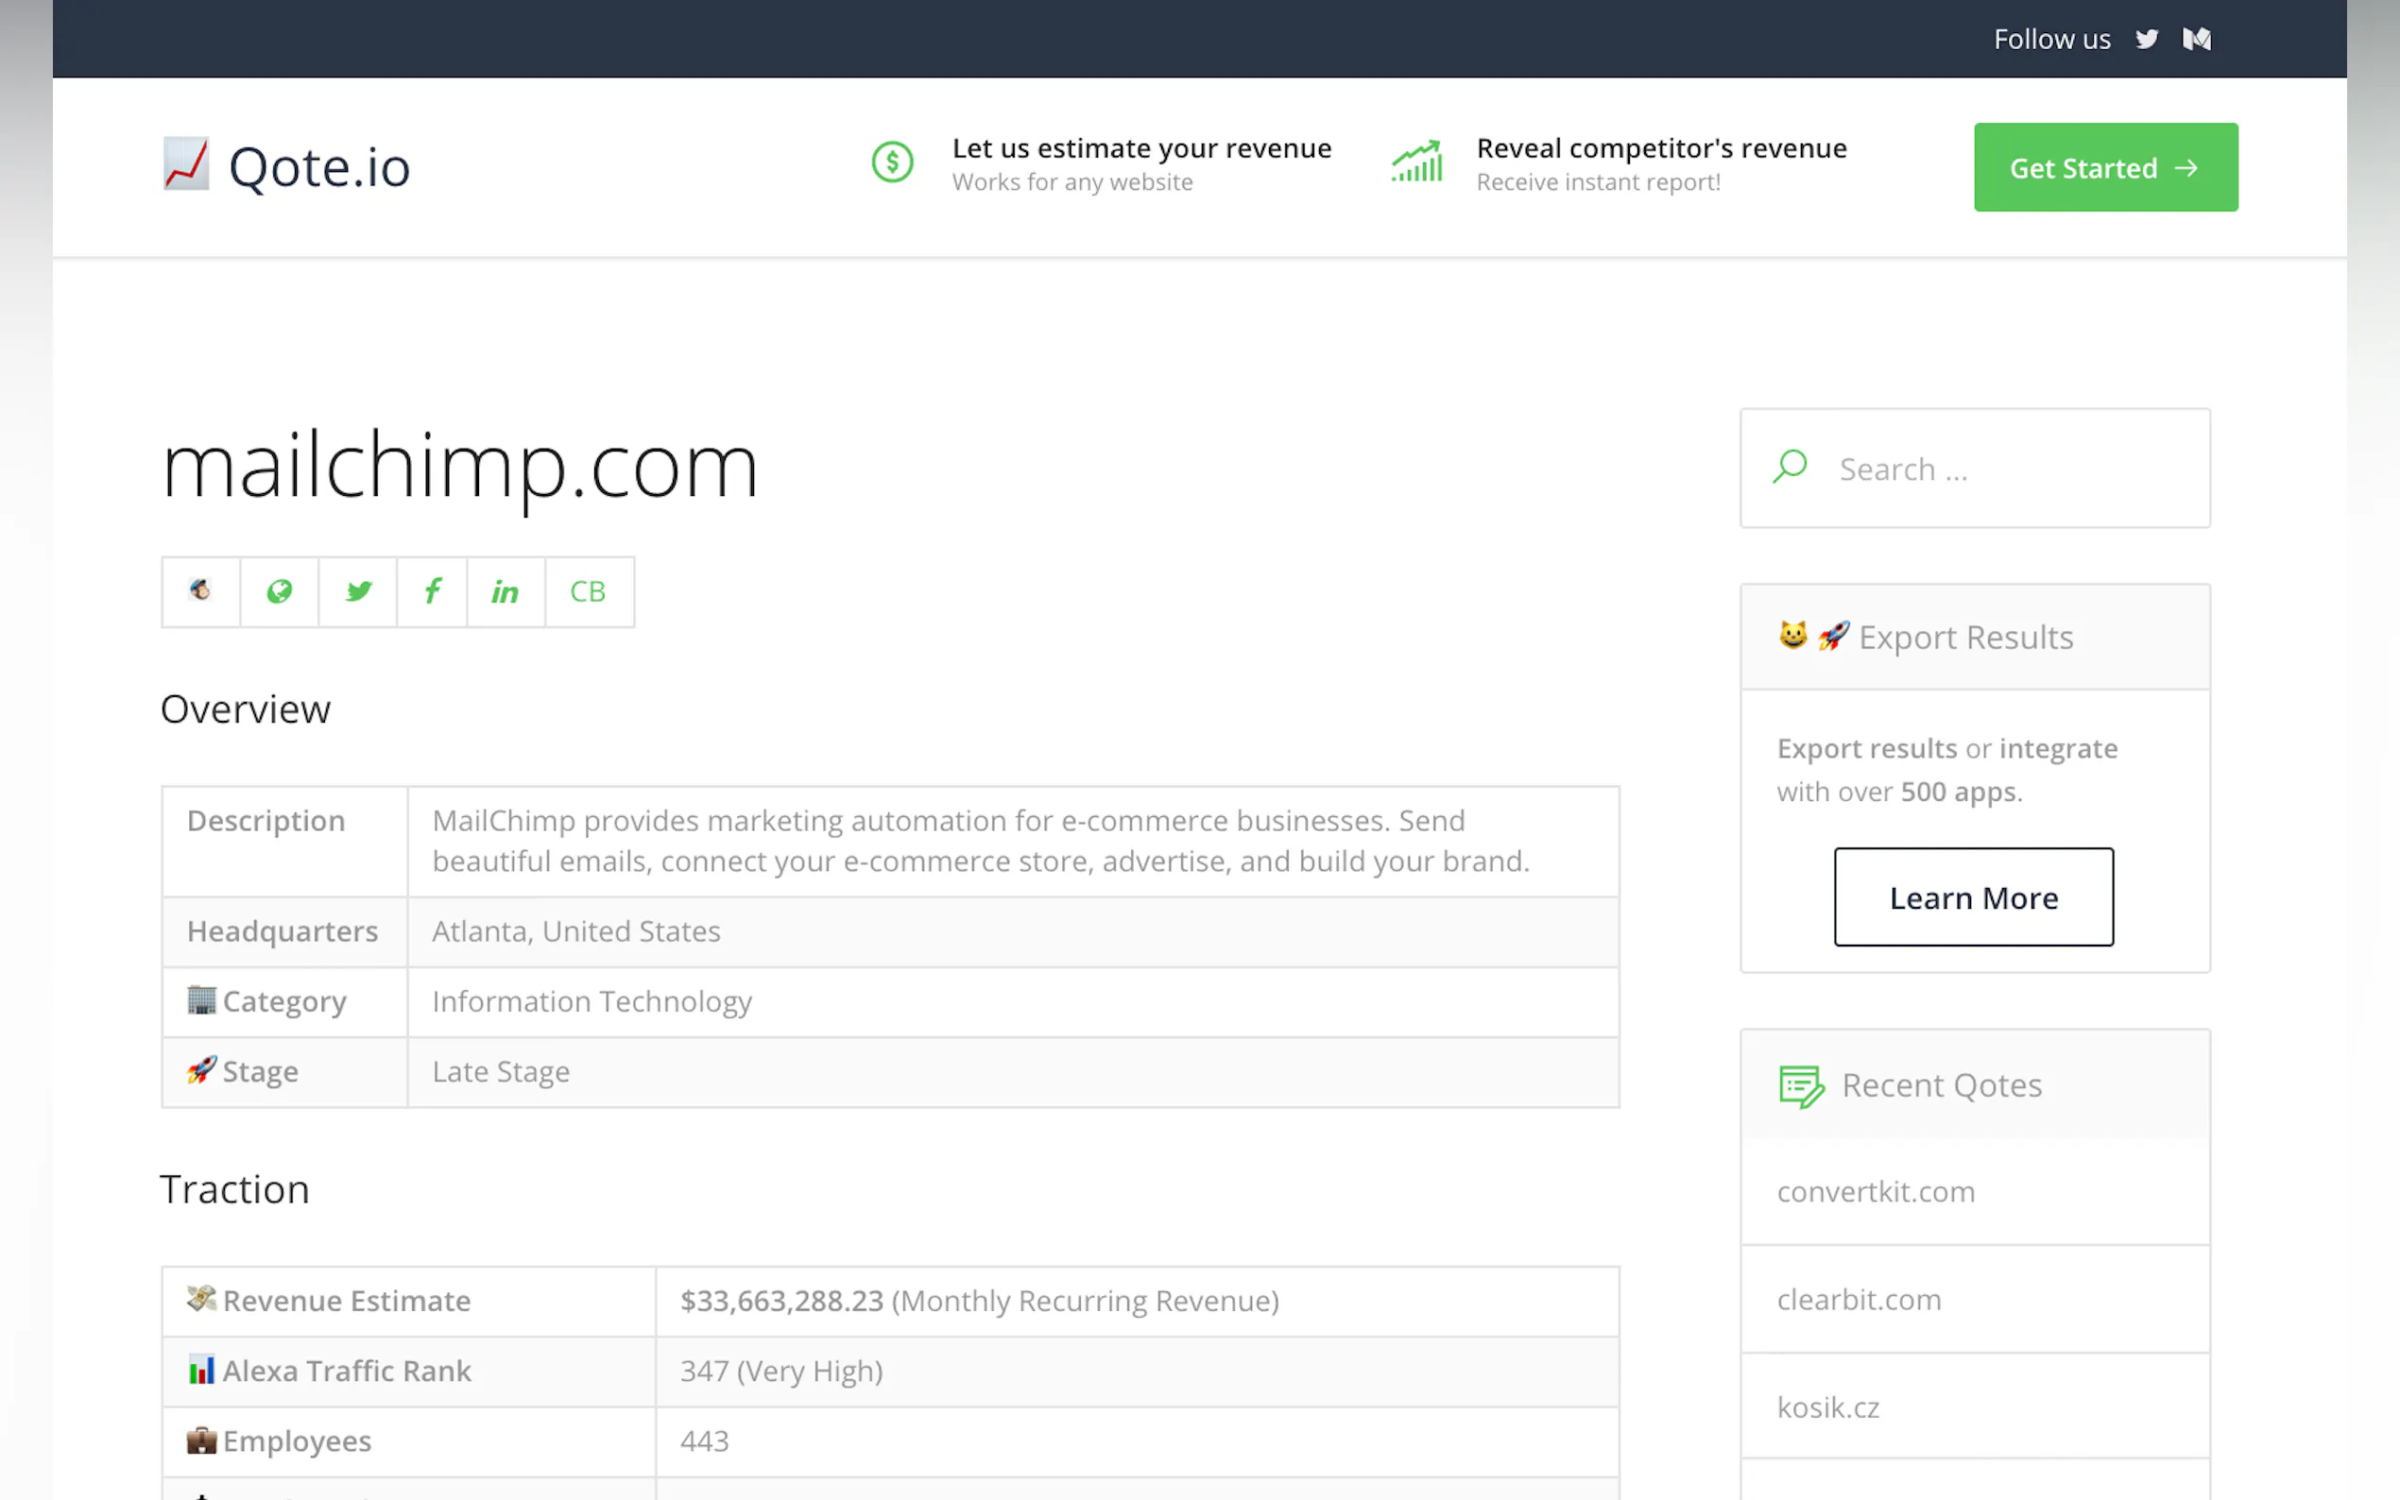The image size is (2400, 1500).
Task: Click the MailChimp description paragraph
Action: click(x=980, y=841)
